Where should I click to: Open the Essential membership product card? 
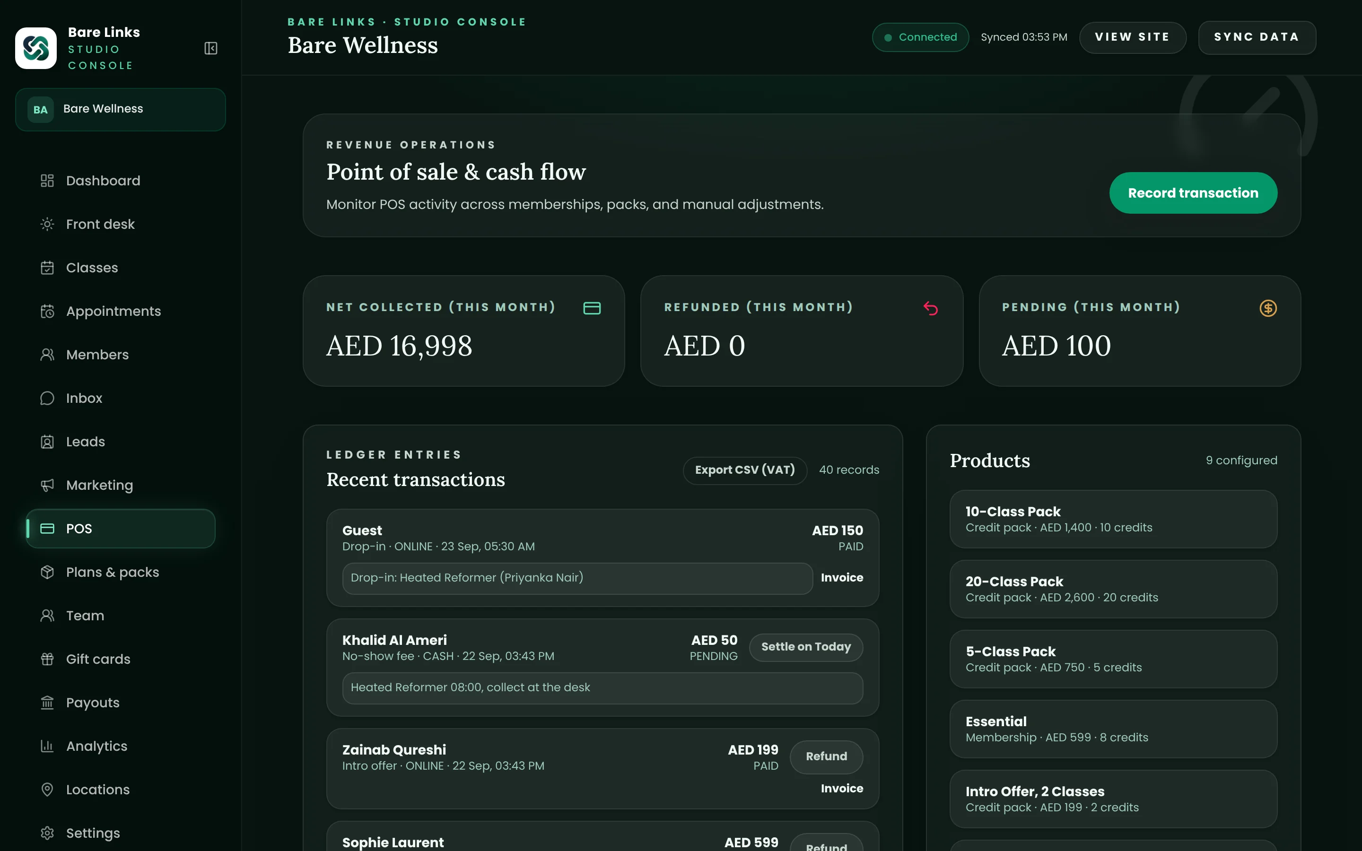[1113, 729]
